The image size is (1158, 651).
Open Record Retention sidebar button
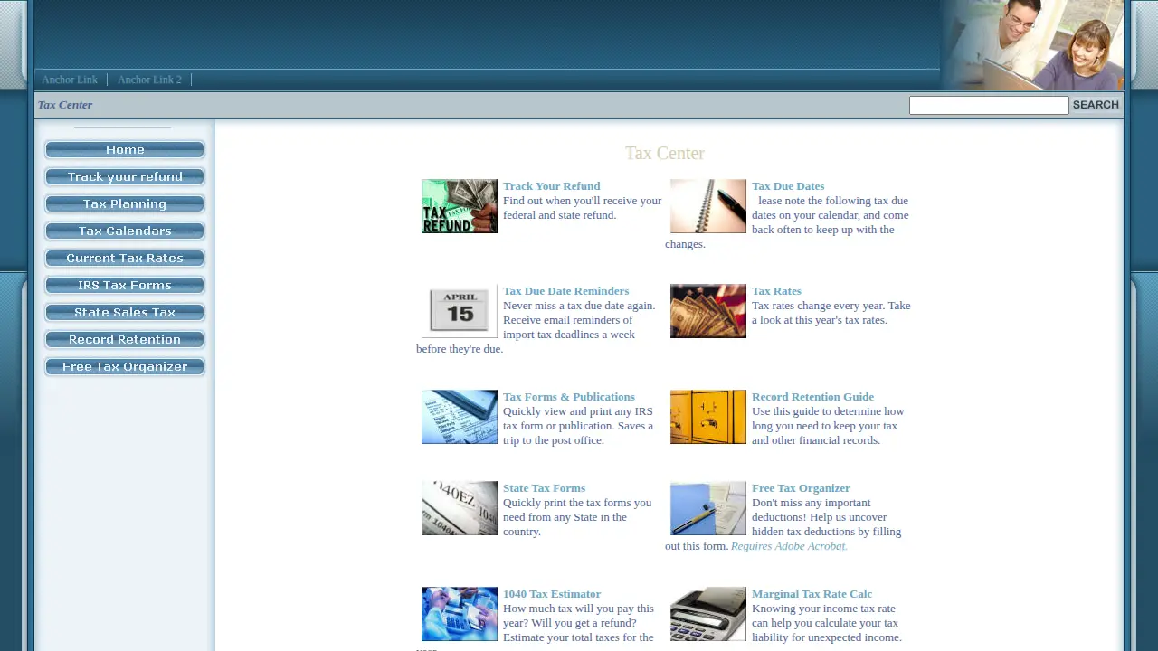(125, 340)
